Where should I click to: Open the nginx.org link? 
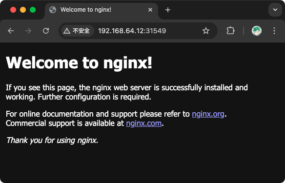coord(208,114)
